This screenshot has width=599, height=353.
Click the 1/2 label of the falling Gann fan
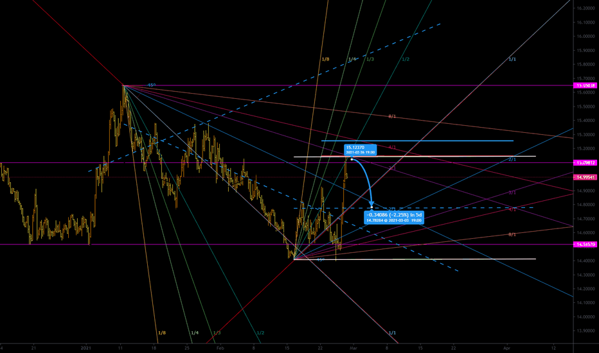[x=260, y=332]
